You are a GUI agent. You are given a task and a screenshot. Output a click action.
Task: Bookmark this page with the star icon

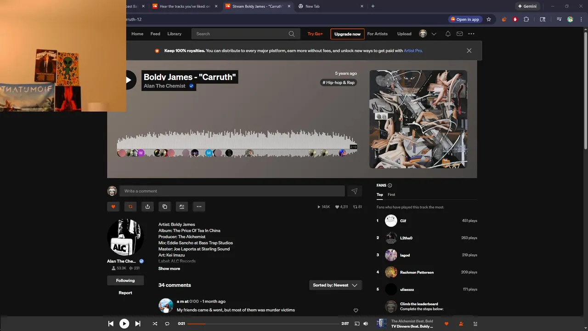point(489,19)
